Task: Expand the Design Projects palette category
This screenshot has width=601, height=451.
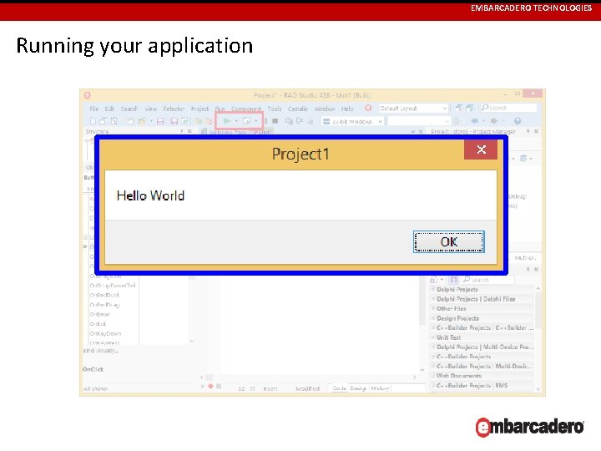Action: click(482, 318)
